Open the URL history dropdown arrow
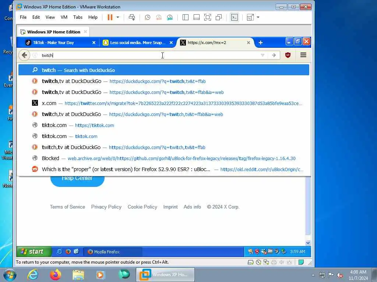The image size is (377, 282). [x=263, y=55]
